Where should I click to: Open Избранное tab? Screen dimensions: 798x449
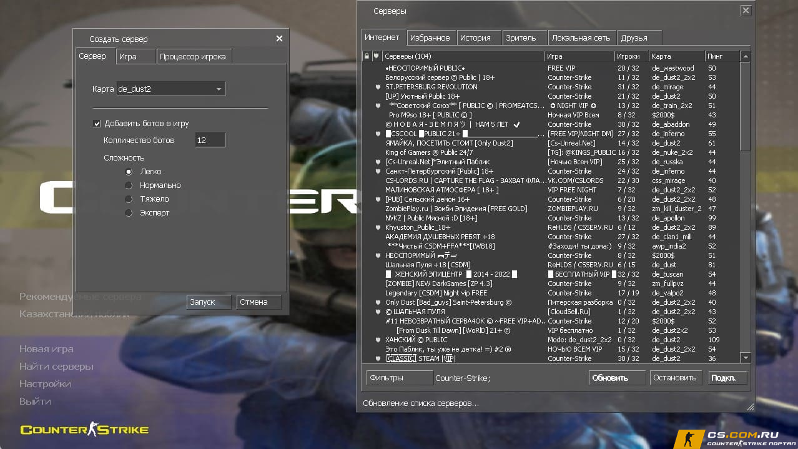431,37
